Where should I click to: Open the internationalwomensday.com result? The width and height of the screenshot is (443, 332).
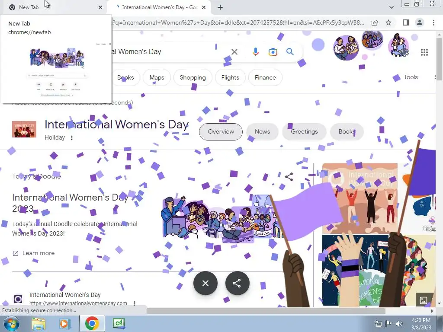click(x=65, y=295)
